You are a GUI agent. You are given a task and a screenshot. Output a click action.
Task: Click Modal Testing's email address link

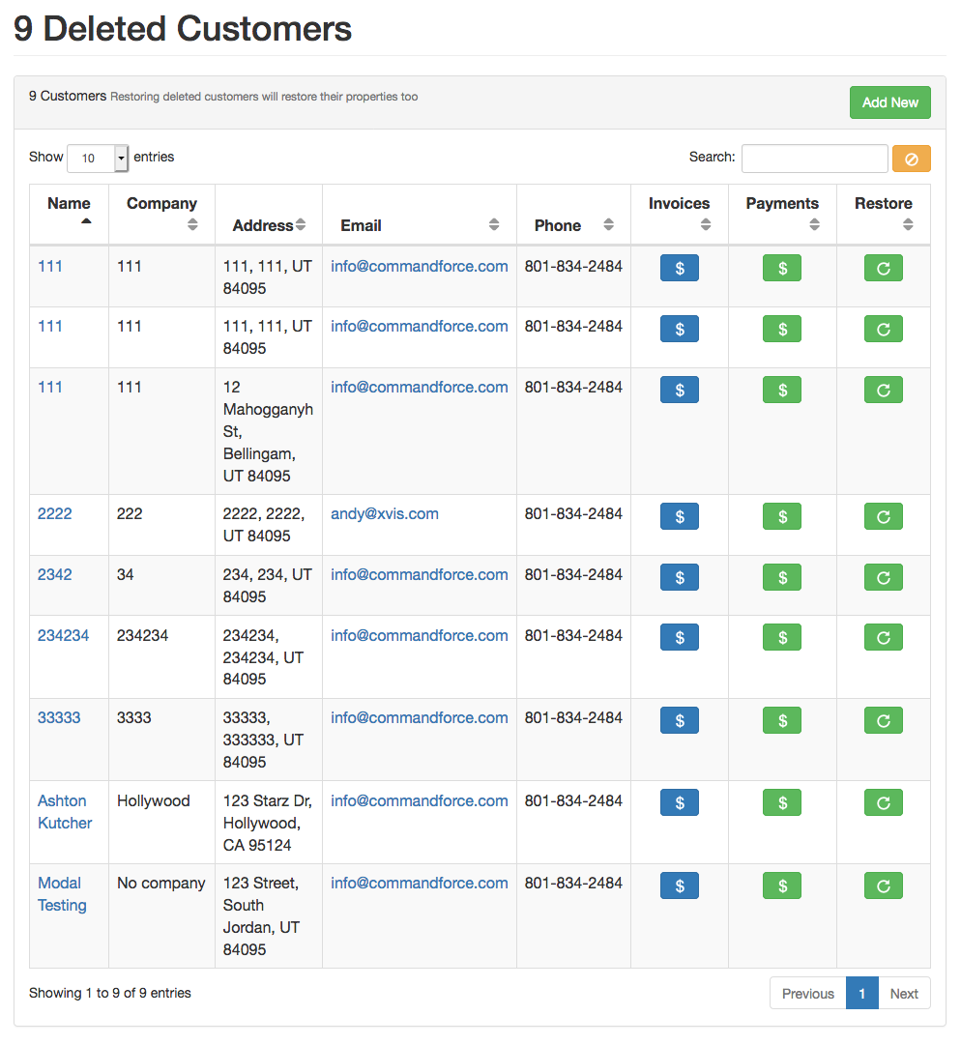point(420,883)
